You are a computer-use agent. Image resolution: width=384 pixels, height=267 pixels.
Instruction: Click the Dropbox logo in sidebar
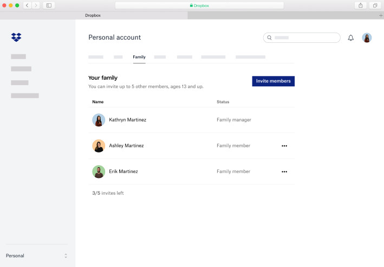pos(16,37)
